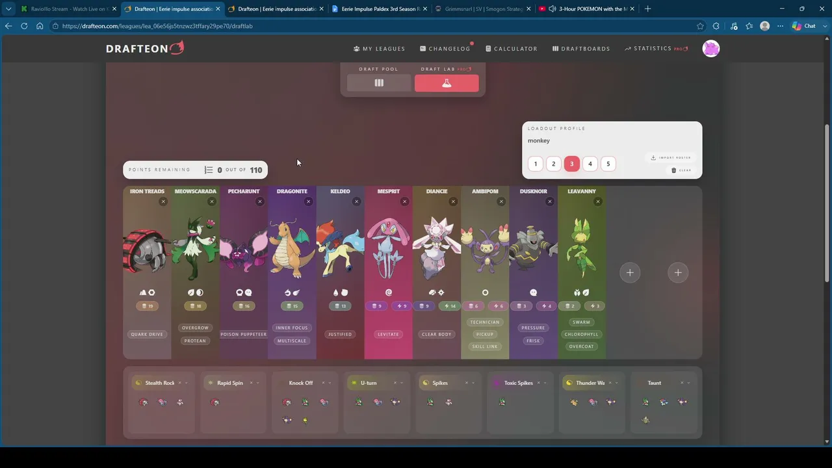832x468 pixels.
Task: Clear the loadout roster
Action: [x=681, y=170]
